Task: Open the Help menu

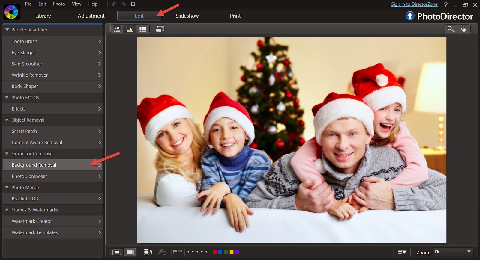Action: [93, 4]
